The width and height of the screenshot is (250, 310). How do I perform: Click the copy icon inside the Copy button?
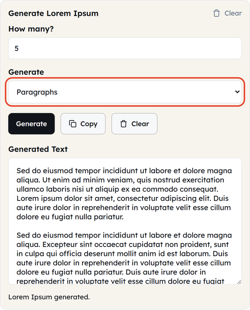tap(72, 123)
